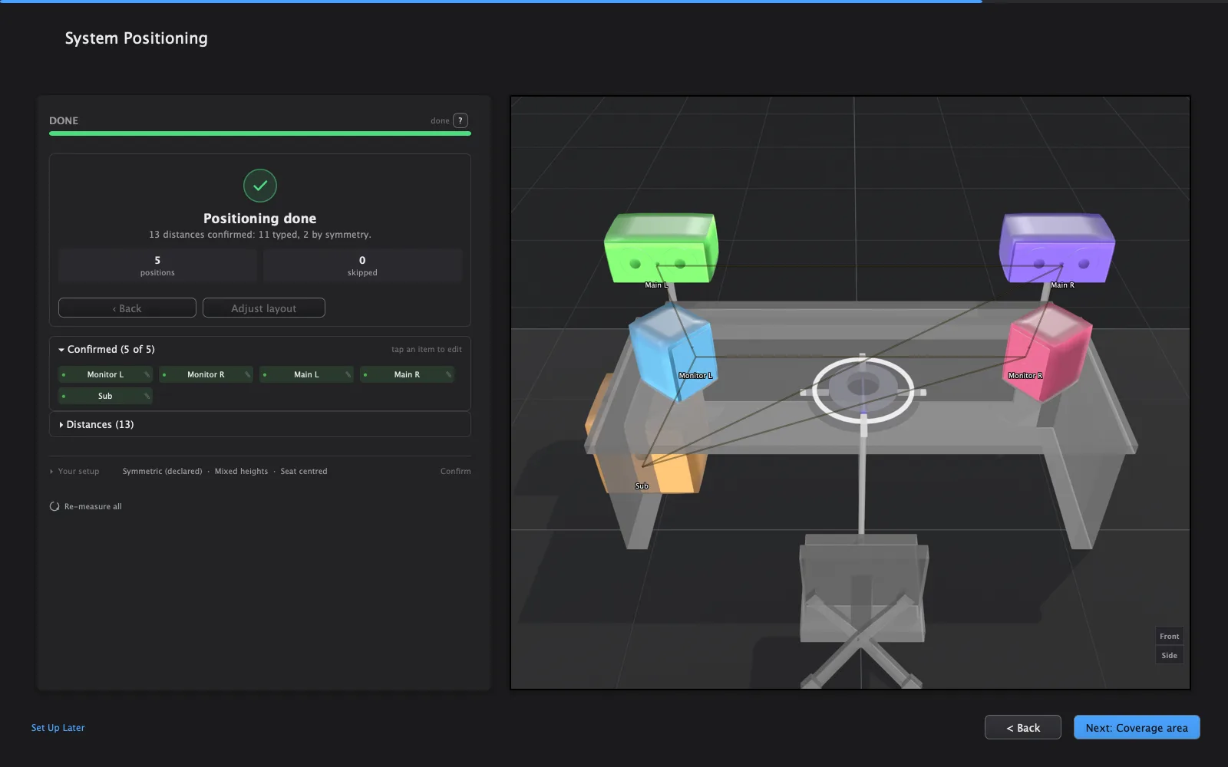Image resolution: width=1228 pixels, height=767 pixels.
Task: Click 'Seat centred' setup text
Action: coord(304,471)
